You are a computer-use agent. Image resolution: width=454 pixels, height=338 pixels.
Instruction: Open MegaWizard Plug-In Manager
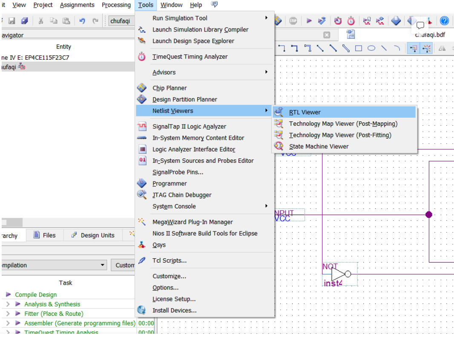point(205,222)
